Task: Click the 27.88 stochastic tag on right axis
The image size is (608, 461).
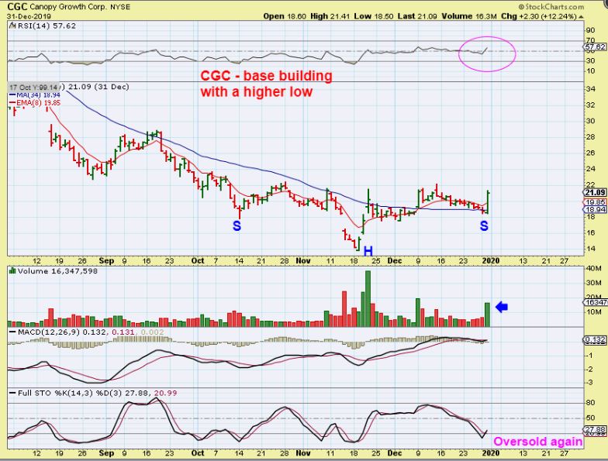Action: point(596,429)
